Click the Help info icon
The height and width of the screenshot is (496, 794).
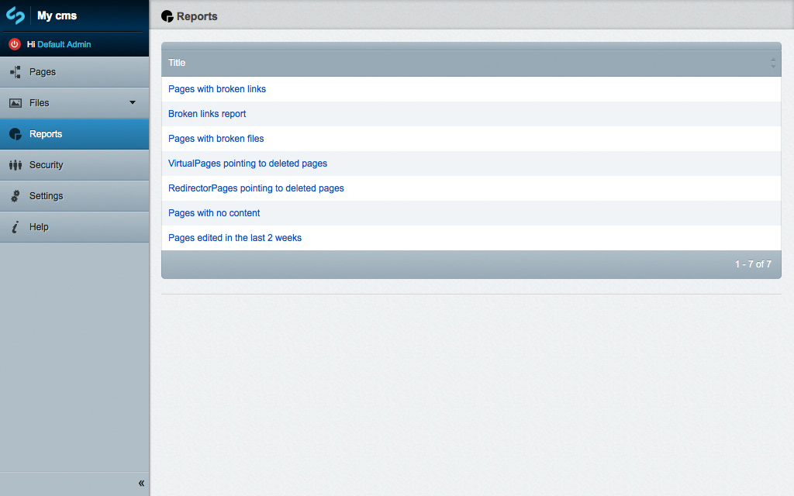point(16,227)
